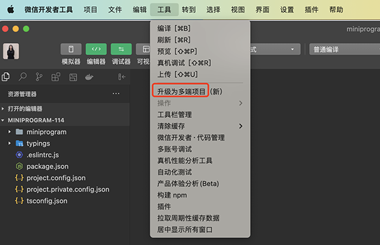
Task: Choose 真机调试 menu entry
Action: coord(200,63)
